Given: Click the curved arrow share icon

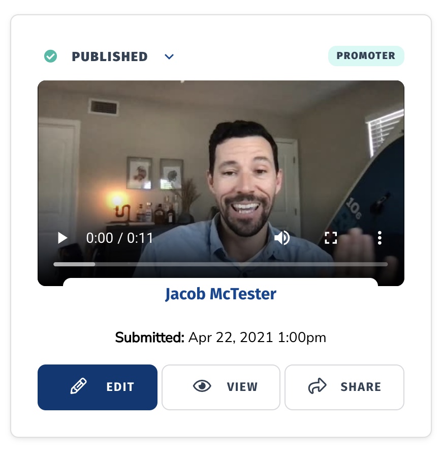Looking at the screenshot, I should tap(317, 386).
